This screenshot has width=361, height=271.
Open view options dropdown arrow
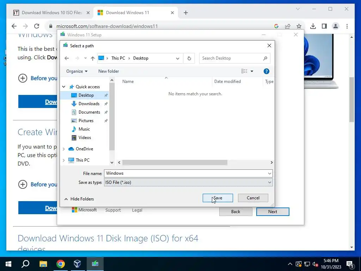(x=252, y=71)
